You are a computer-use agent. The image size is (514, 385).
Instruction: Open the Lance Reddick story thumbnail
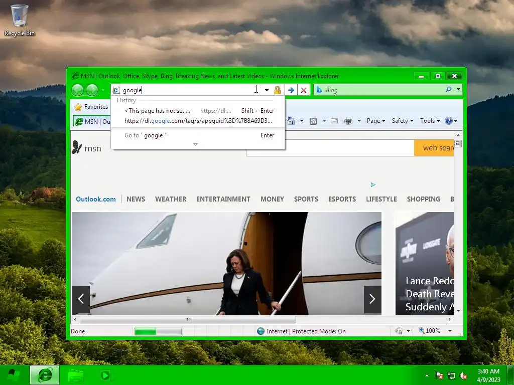click(425, 264)
